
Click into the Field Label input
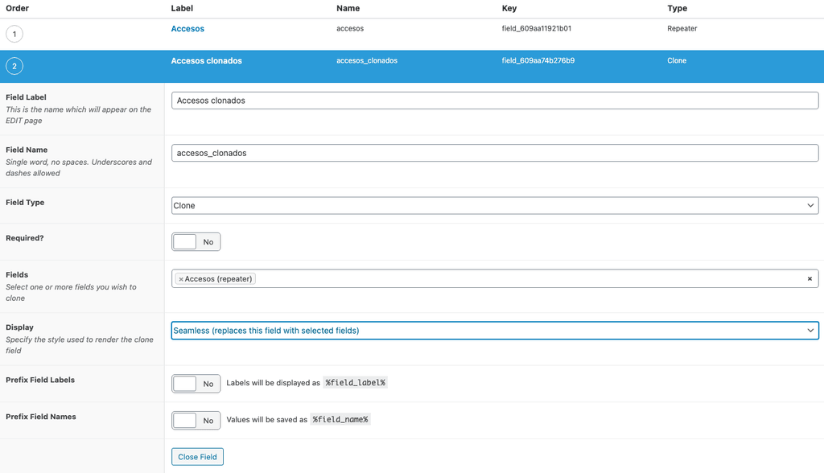pyautogui.click(x=494, y=101)
